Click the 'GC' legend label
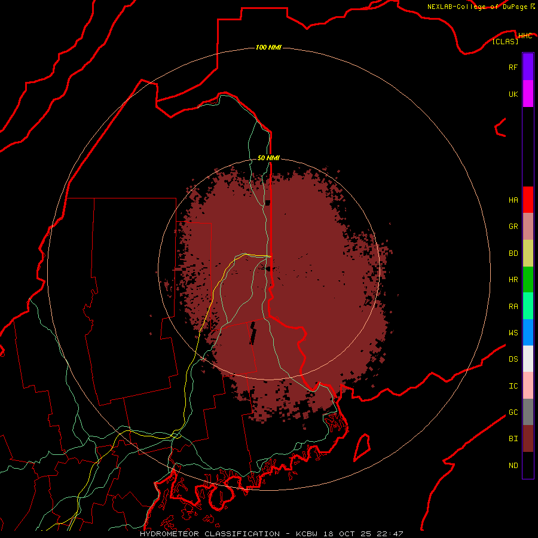This screenshot has width=538, height=538. point(513,412)
